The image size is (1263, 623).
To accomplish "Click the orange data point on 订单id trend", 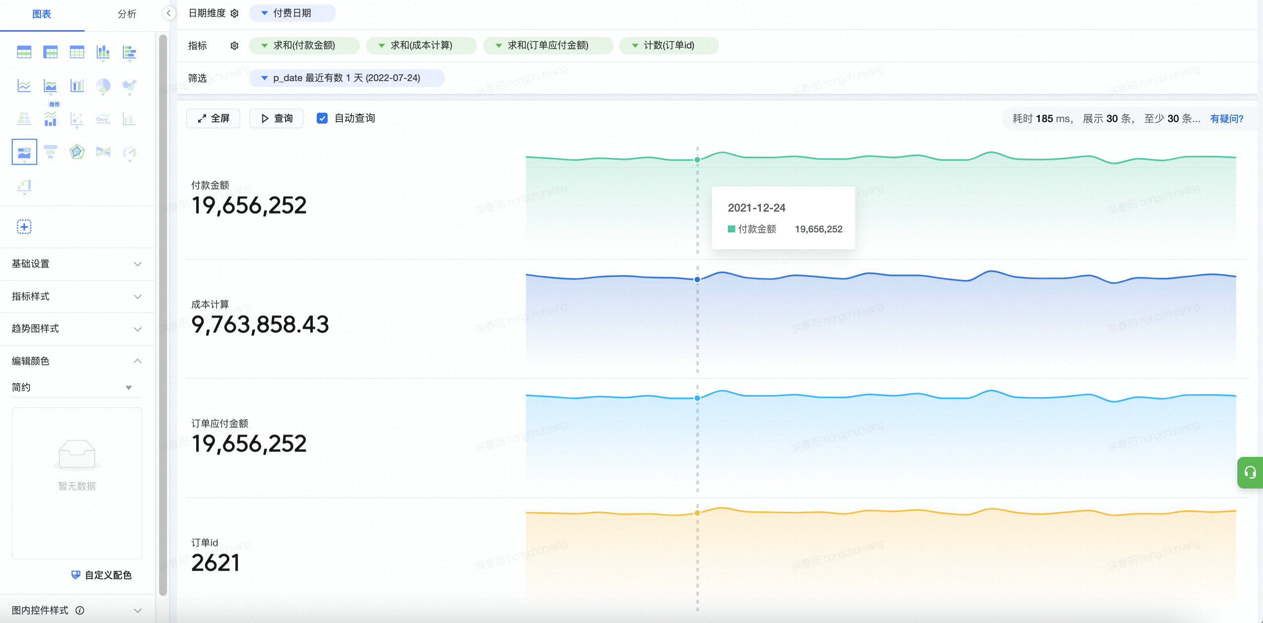I will point(697,513).
